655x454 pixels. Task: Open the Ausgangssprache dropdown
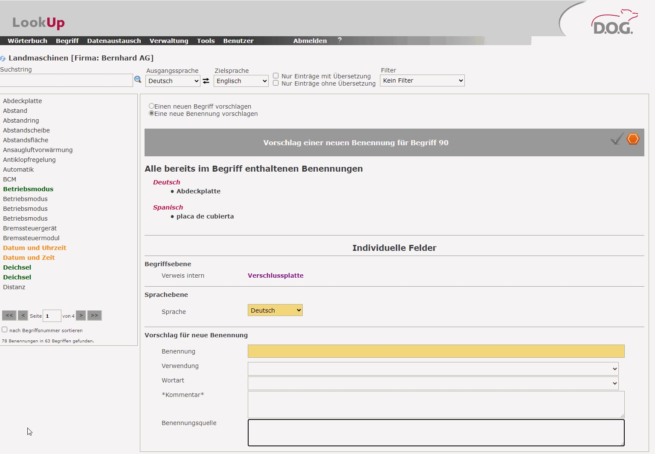click(173, 81)
